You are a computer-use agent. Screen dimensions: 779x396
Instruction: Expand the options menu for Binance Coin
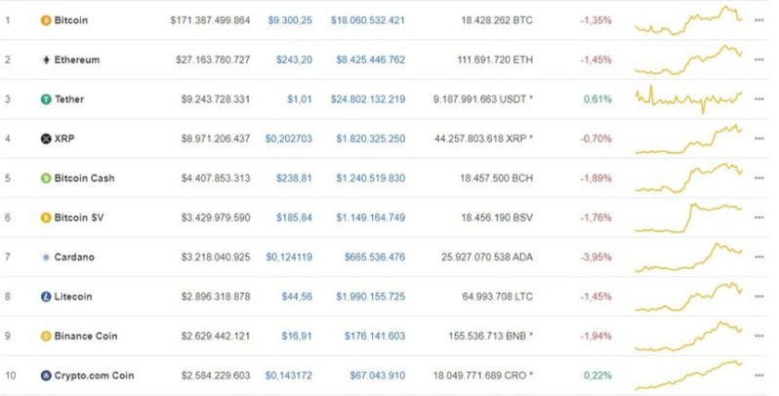point(758,336)
